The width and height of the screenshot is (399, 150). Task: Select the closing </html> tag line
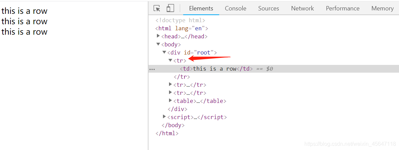167,133
